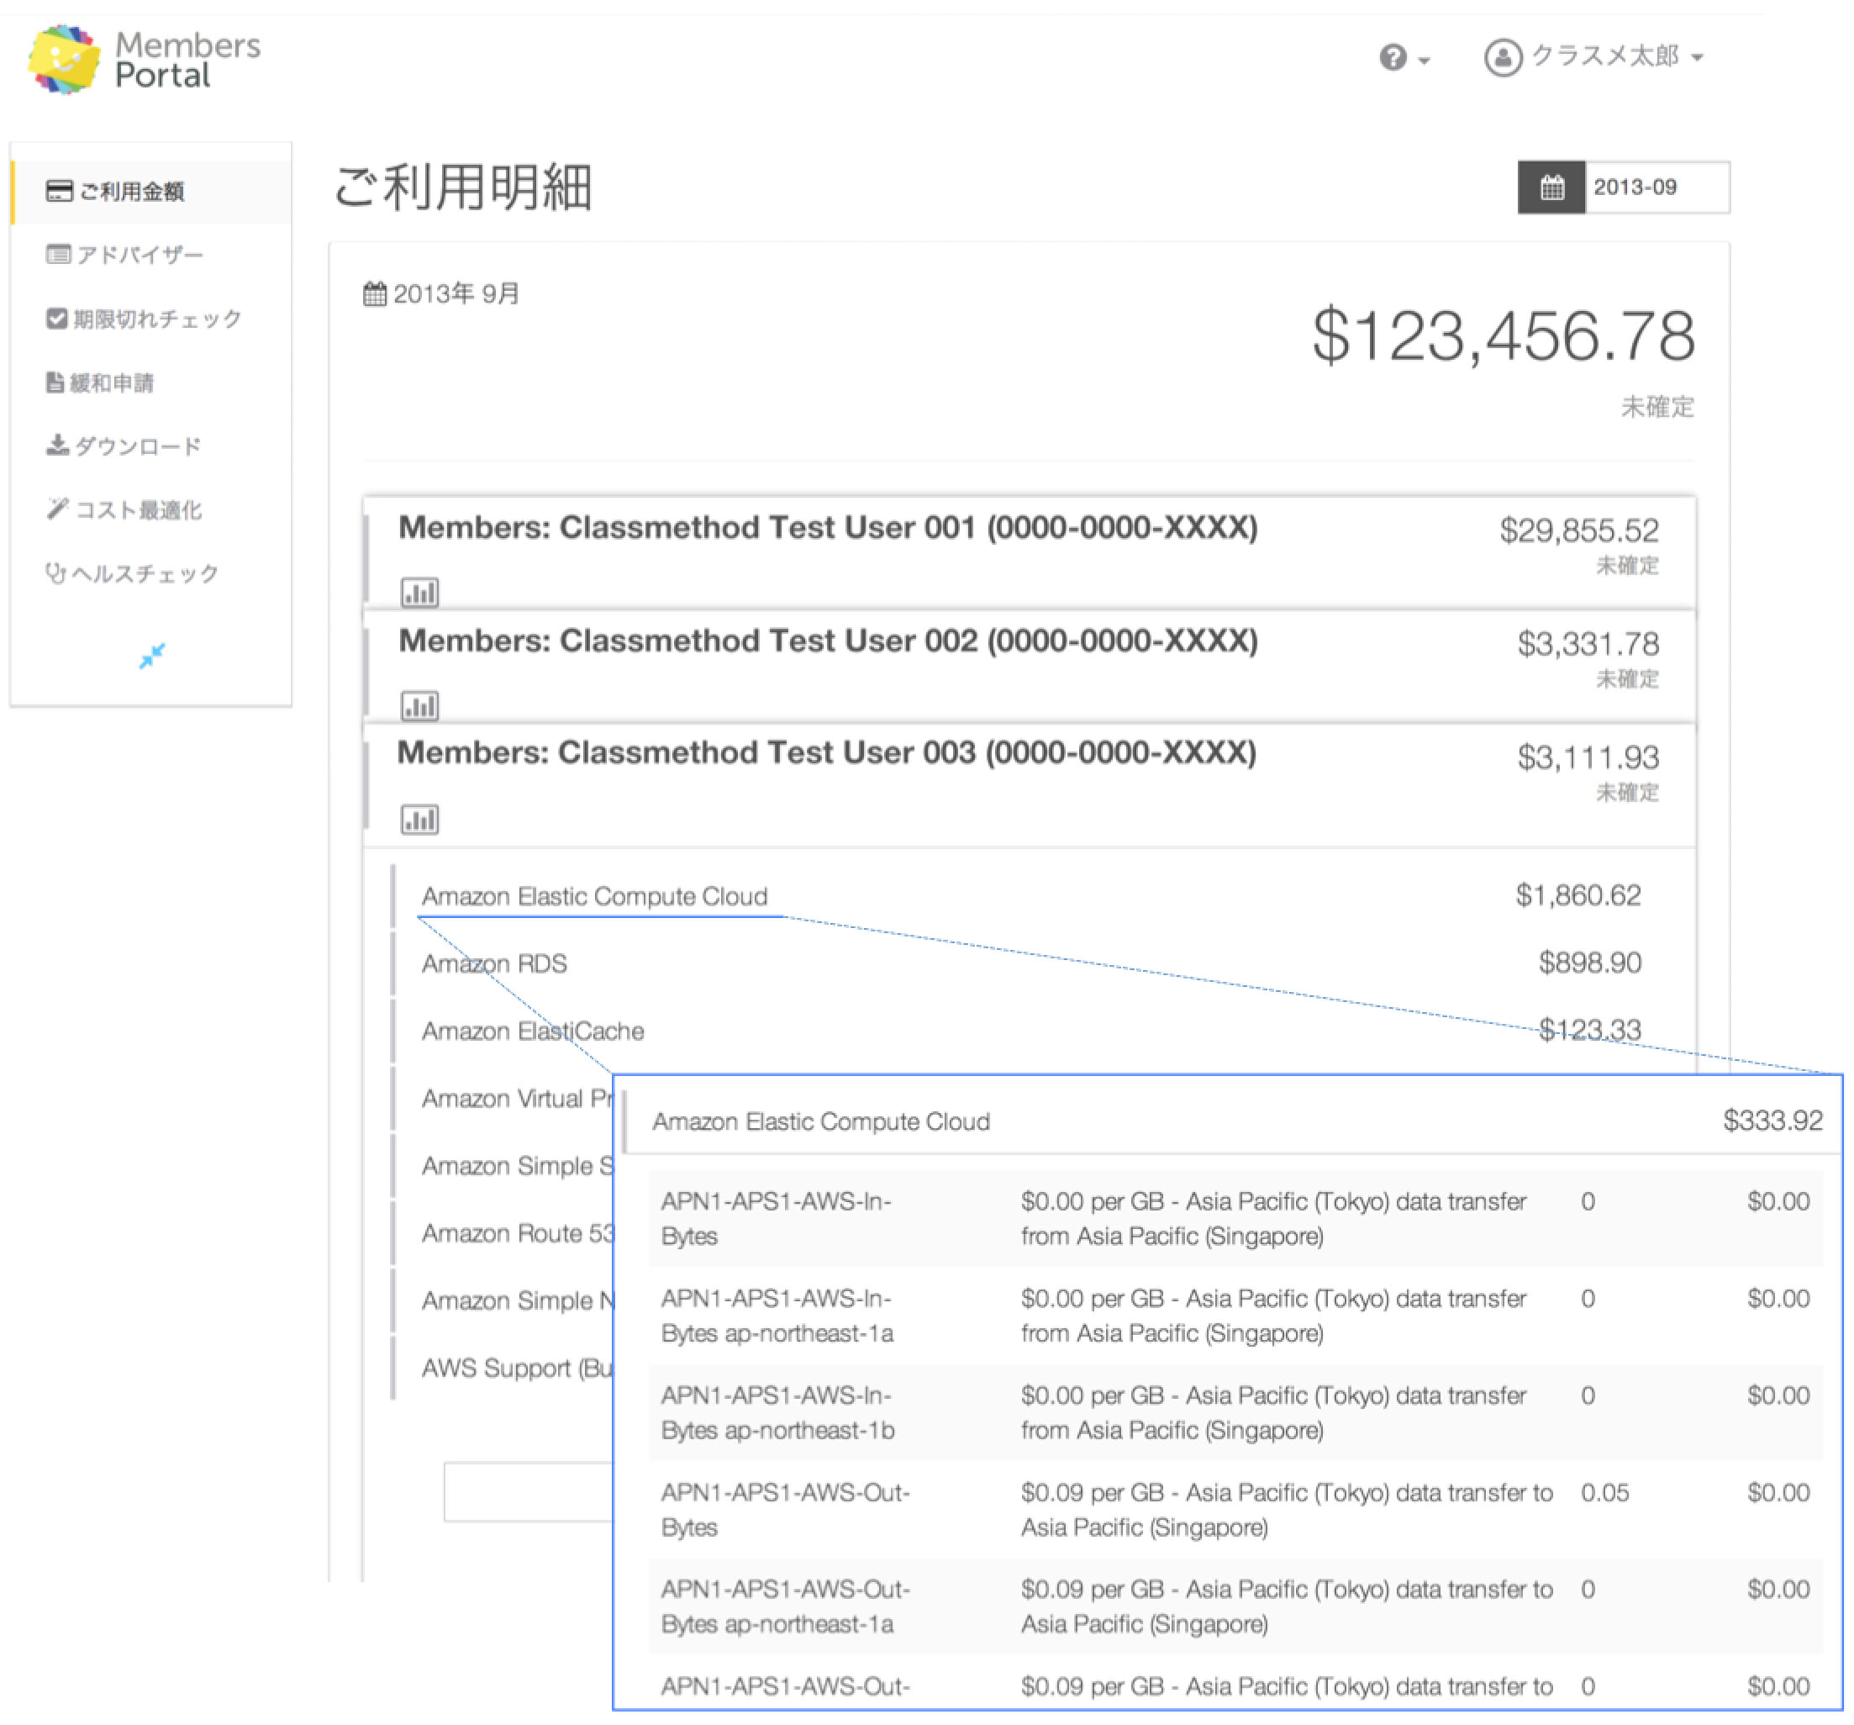Collapse Members: Classmethod Test User 003 row
Screen dimensions: 1854x1725
tap(1030, 783)
